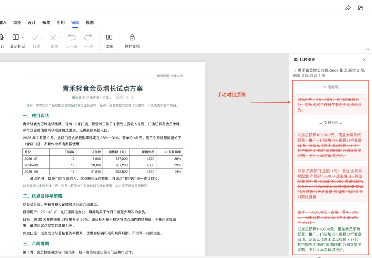This screenshot has height=258, width=372.
Task: Click the share arrow icon
Action: click(348, 8)
